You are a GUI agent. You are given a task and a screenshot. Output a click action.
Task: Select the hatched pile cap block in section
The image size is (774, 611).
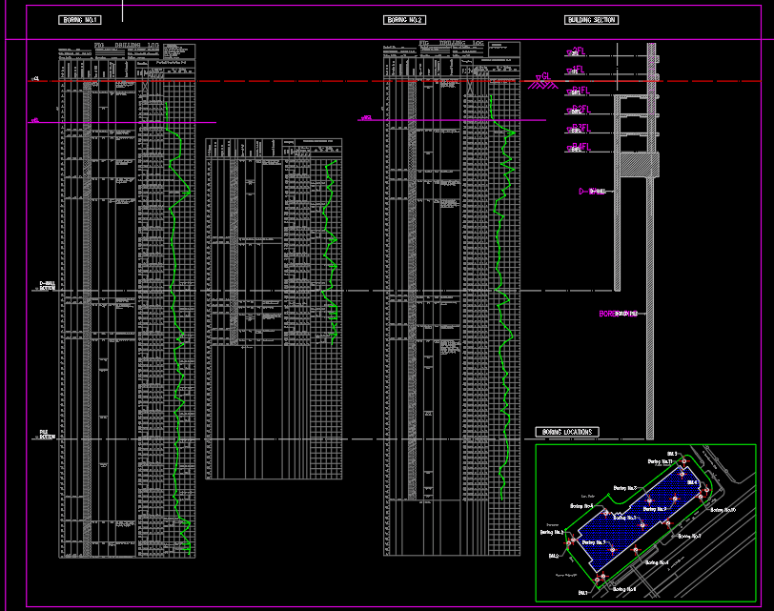coord(640,165)
